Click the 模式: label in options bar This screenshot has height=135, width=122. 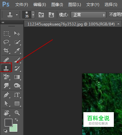[64, 15]
